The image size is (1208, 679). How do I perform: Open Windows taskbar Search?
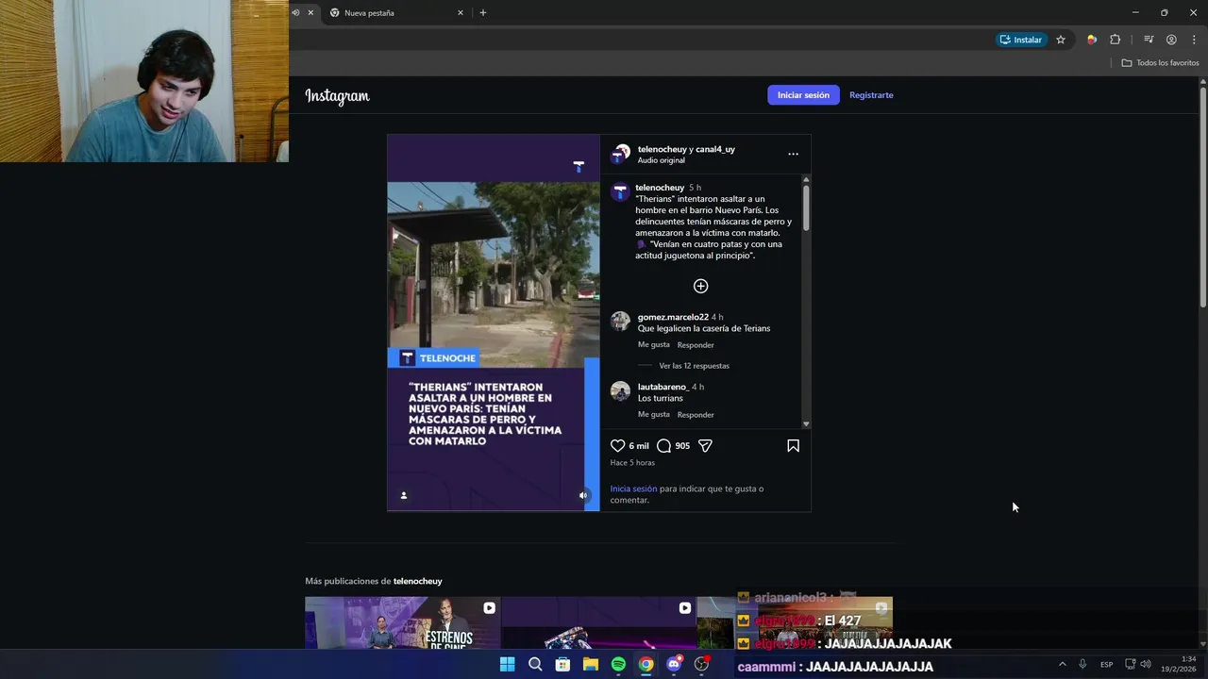coord(535,664)
